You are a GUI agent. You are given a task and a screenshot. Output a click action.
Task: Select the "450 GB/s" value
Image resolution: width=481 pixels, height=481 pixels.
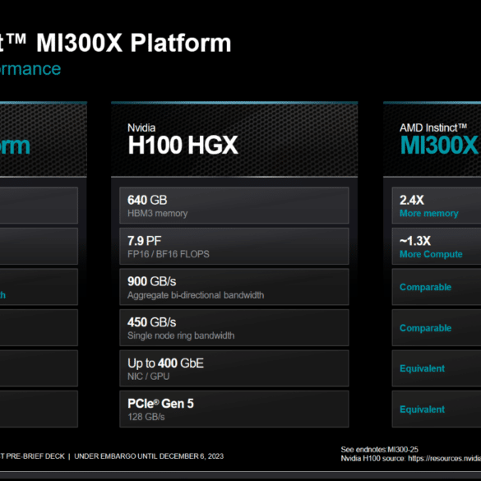152,322
